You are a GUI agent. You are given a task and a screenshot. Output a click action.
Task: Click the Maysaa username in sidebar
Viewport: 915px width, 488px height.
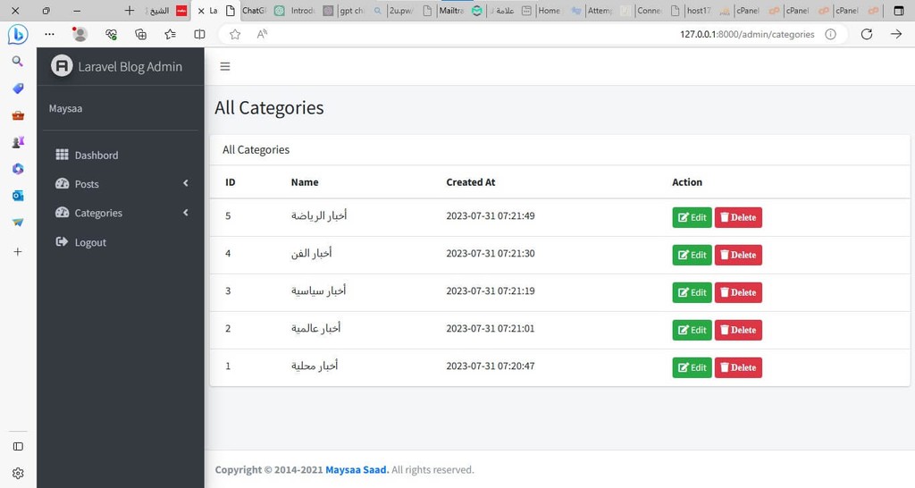coord(65,108)
